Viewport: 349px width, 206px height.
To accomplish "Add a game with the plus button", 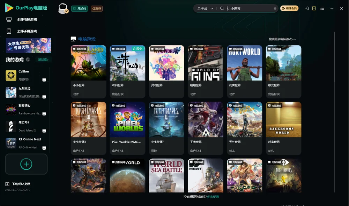I will pyautogui.click(x=26, y=164).
